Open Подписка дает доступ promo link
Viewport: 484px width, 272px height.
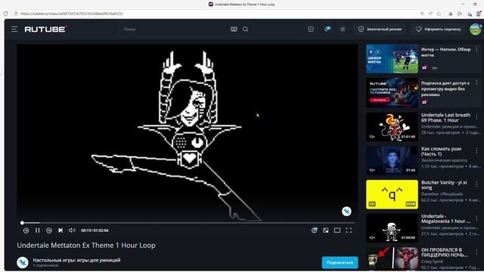445,89
